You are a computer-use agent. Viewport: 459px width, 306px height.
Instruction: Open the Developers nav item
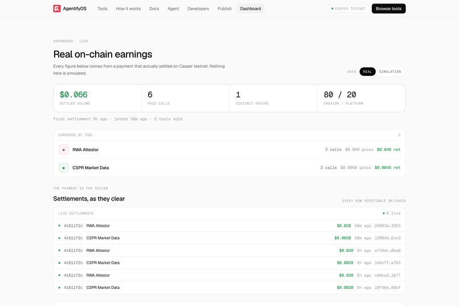(x=198, y=9)
